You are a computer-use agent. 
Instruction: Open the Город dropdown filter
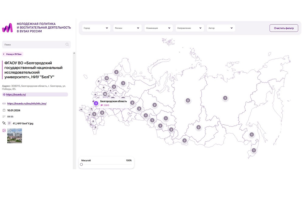pos(95,28)
